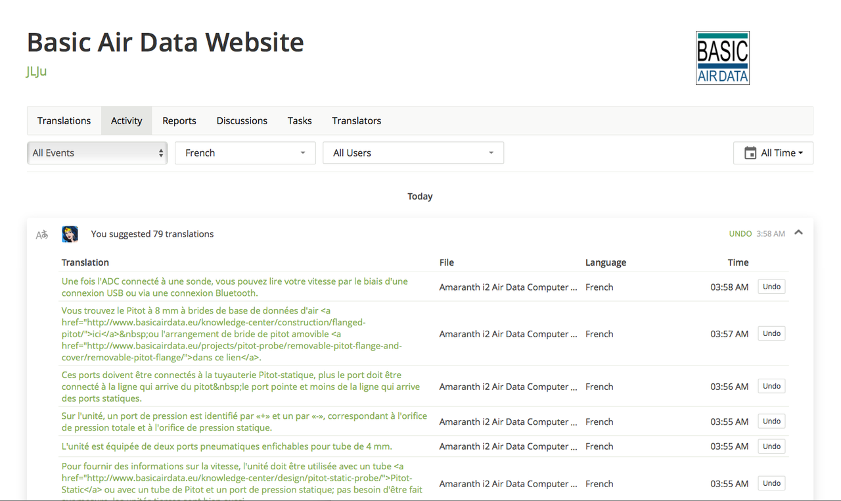Click the 03:56 AM time cell

click(729, 387)
